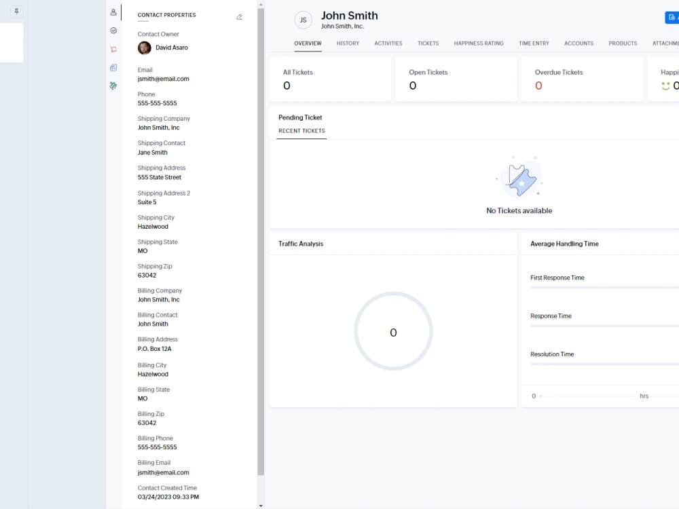679x509 pixels.
Task: Click the First Response Time bar
Action: point(604,288)
